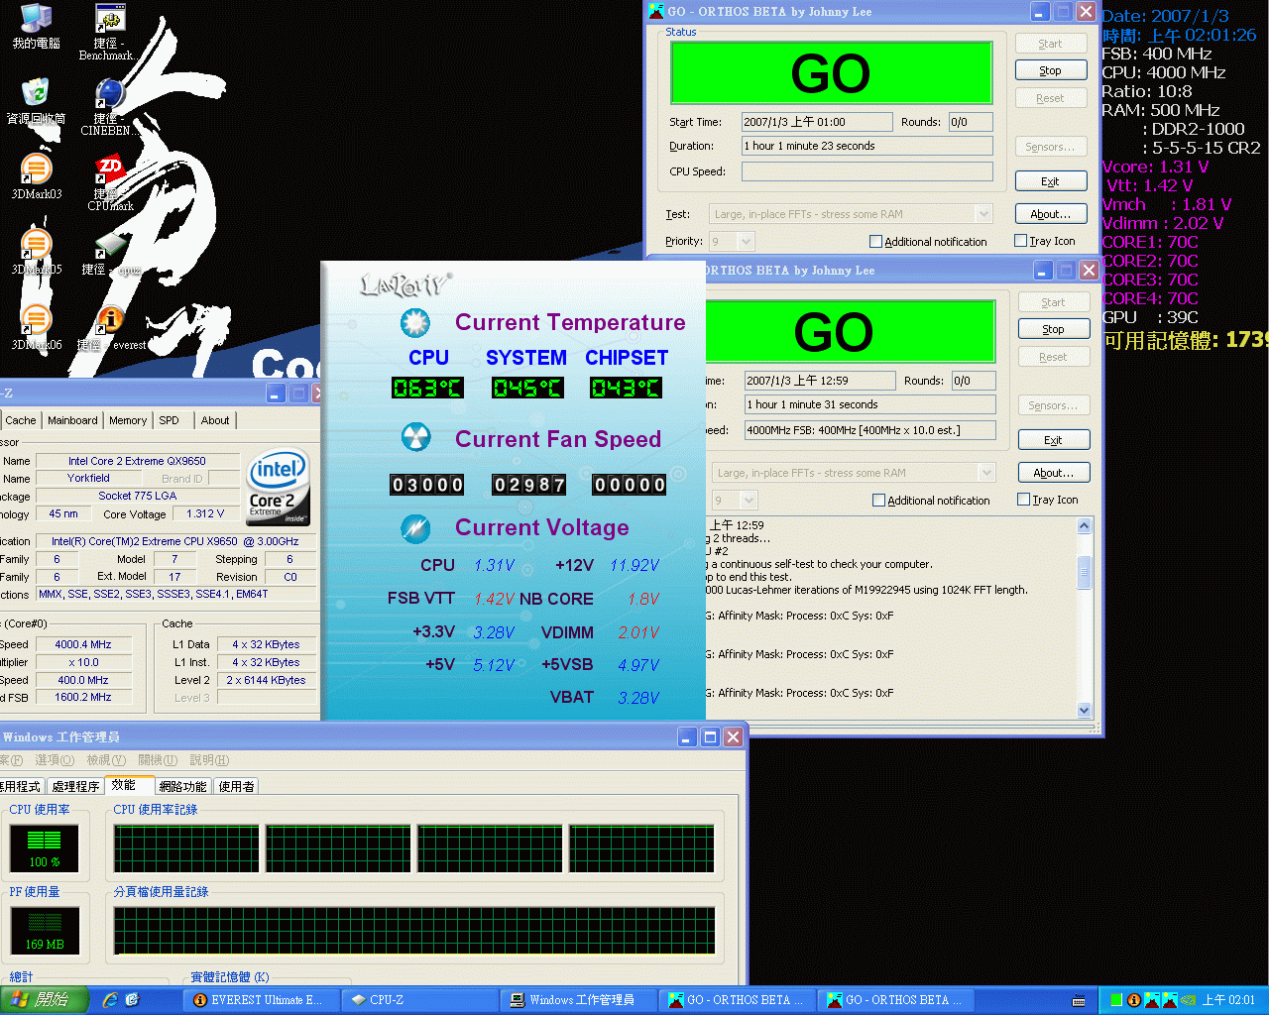Viewport: 1269px width, 1015px height.
Task: Enable Tray Icon in top ORTHOS window
Action: coord(1020,240)
